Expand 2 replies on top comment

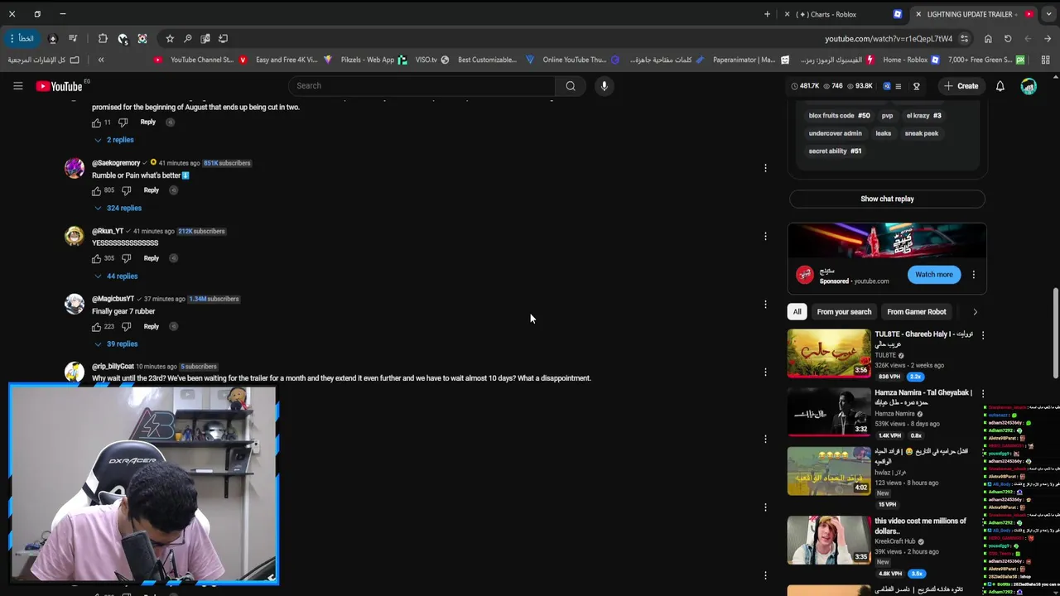click(x=113, y=140)
